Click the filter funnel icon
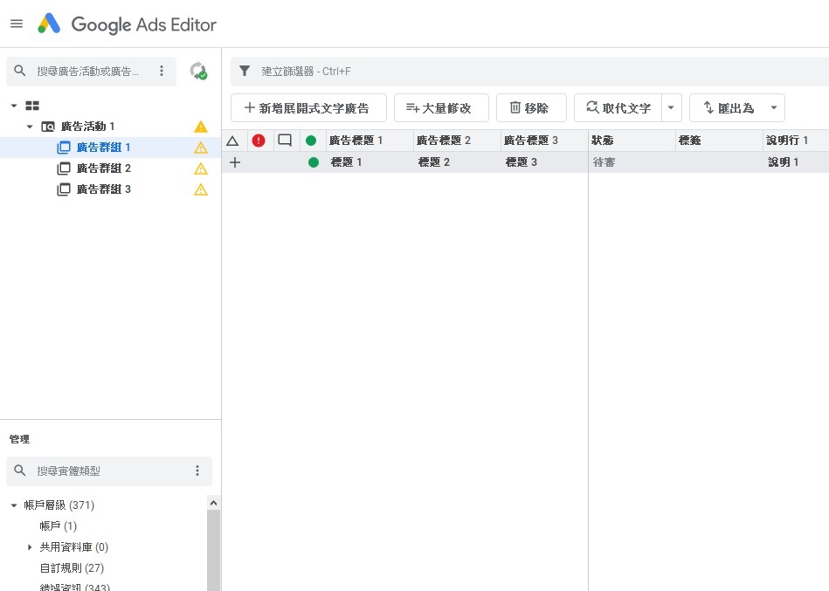 click(x=245, y=72)
